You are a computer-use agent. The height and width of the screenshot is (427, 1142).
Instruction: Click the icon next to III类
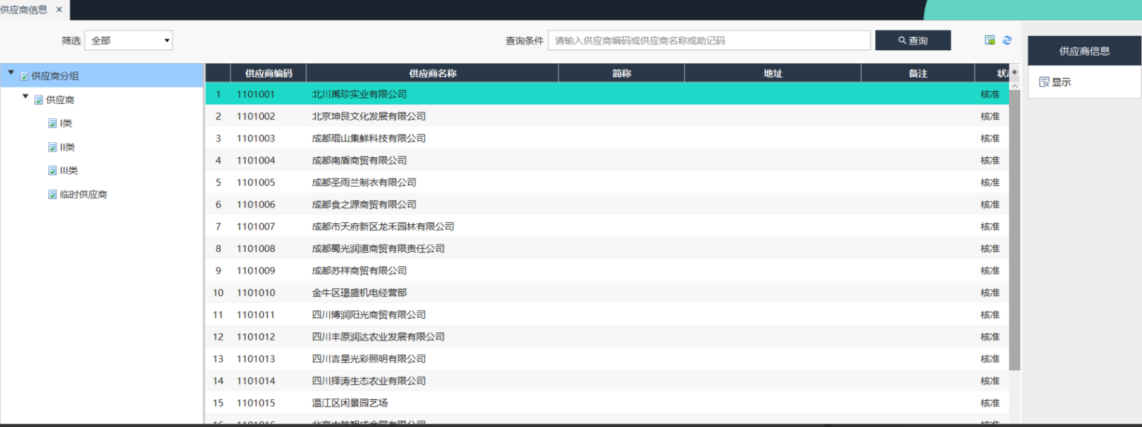click(x=52, y=171)
